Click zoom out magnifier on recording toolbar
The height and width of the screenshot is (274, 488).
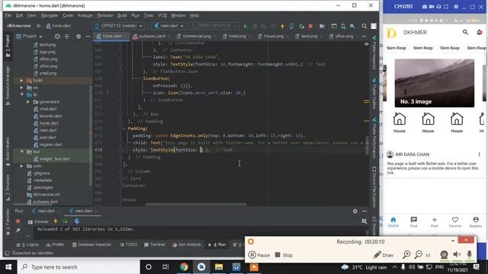click(419, 255)
